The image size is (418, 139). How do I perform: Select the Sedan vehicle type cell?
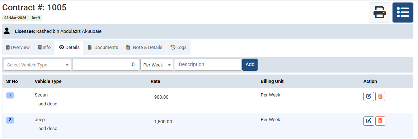tap(41, 95)
